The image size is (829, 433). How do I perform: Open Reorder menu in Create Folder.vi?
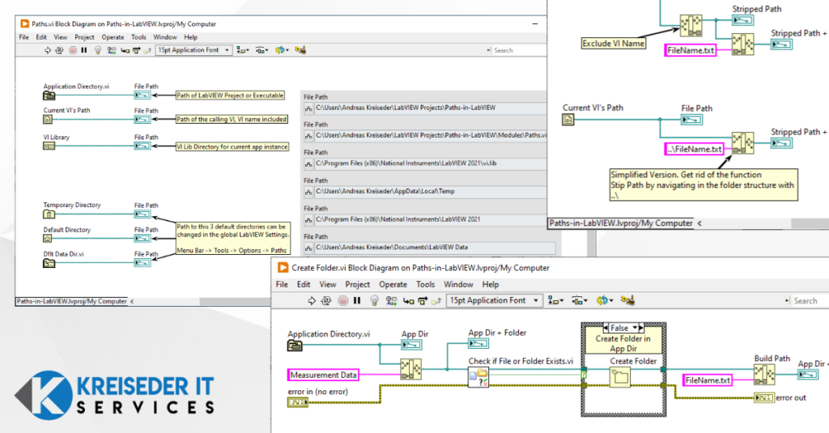604,300
